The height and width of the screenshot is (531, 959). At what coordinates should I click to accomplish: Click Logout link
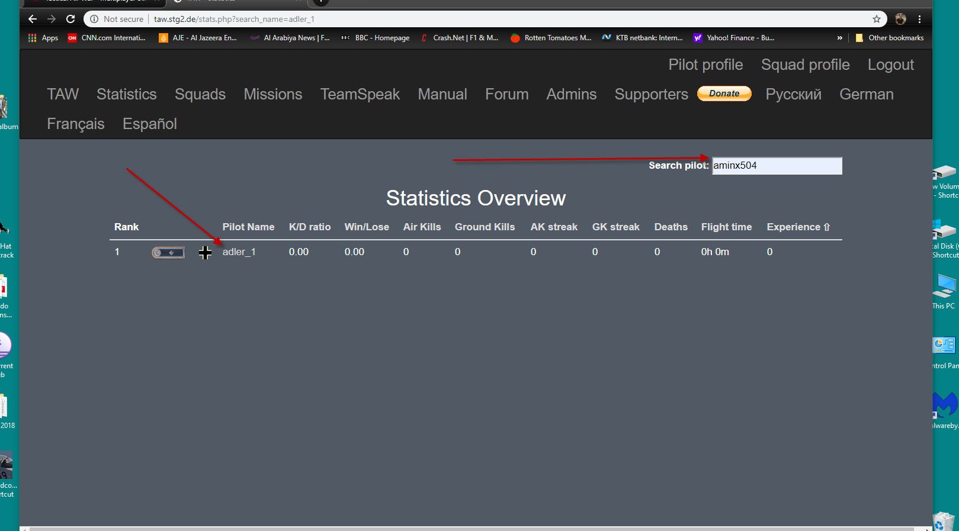(890, 65)
